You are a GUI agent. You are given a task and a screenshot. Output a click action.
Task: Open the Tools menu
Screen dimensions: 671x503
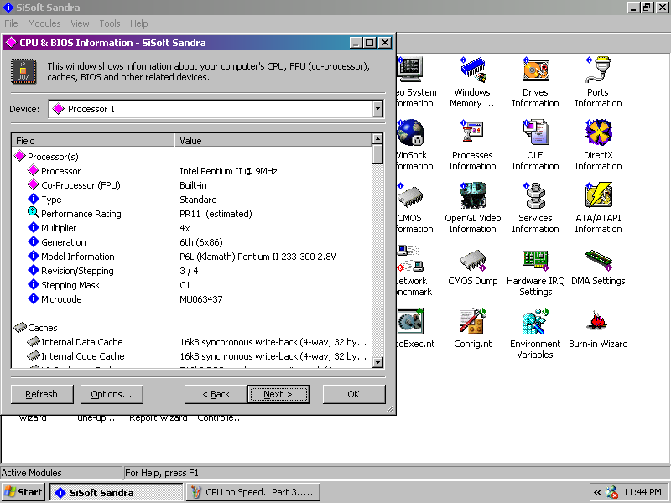click(x=110, y=23)
